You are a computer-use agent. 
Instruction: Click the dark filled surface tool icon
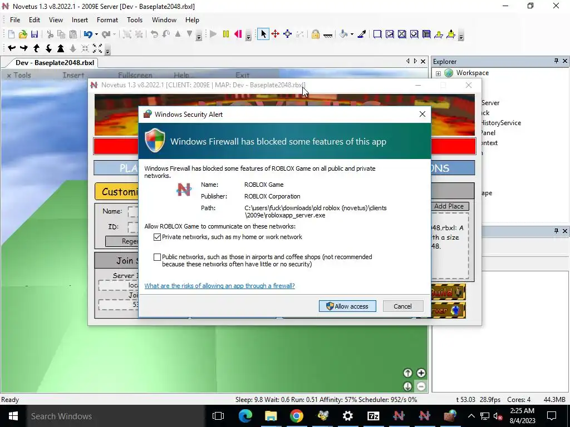pyautogui.click(x=426, y=34)
